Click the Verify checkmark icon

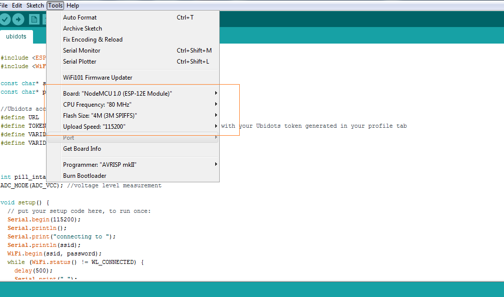coord(5,20)
